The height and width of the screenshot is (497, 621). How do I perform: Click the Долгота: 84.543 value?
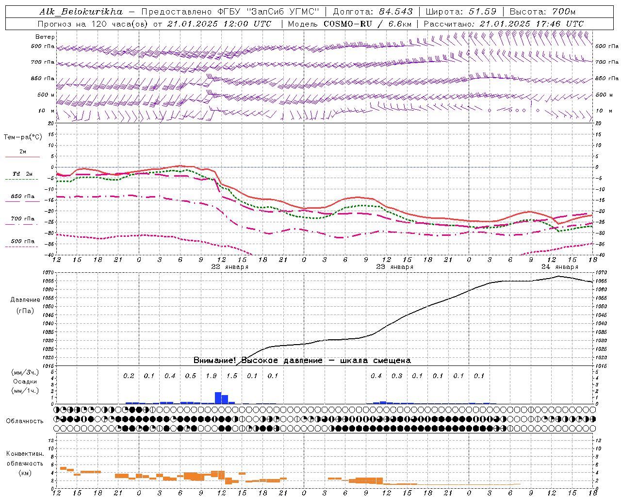point(373,12)
